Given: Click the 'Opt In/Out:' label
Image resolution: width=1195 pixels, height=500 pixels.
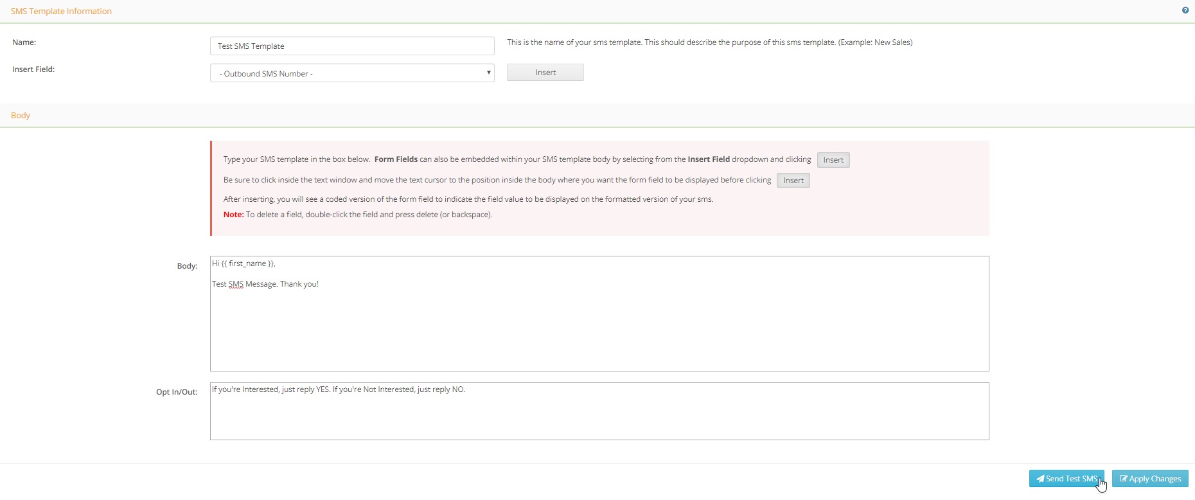Looking at the screenshot, I should tap(177, 392).
